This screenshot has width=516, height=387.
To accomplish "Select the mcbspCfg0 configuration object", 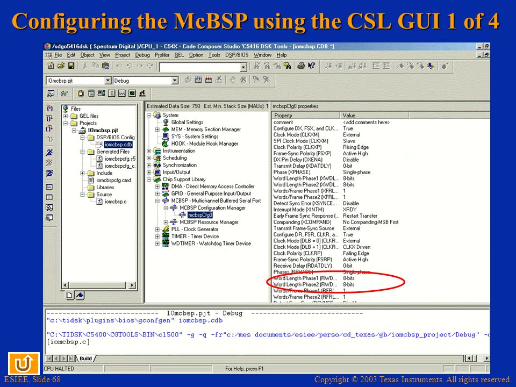I will click(x=200, y=215).
